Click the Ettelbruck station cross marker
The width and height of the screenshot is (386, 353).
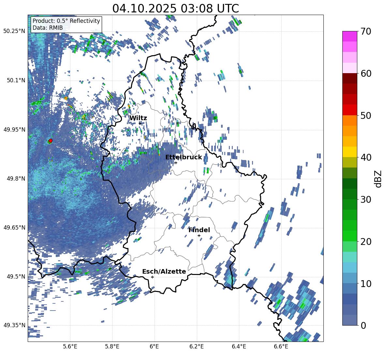click(x=176, y=163)
